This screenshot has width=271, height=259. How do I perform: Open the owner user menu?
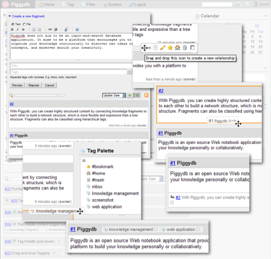[x=261, y=4]
